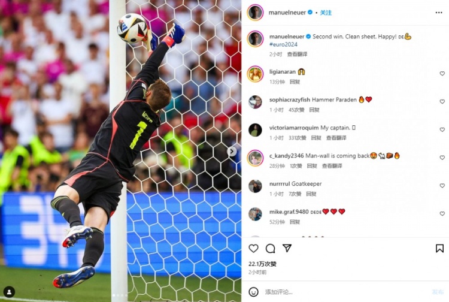View likes on victoriamarroquim's comment
The width and height of the screenshot is (449, 302).
click(x=297, y=138)
